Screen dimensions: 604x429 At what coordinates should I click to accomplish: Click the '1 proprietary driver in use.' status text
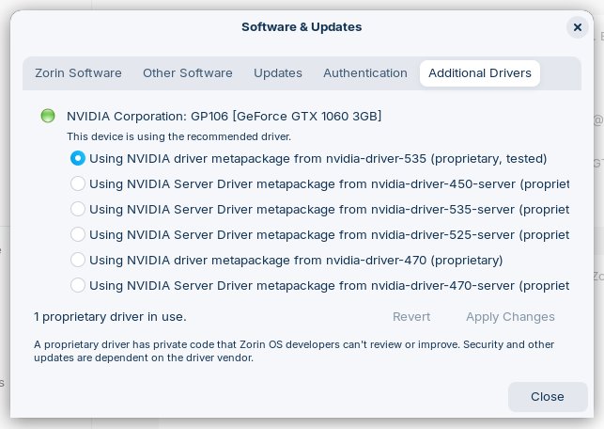[110, 317]
